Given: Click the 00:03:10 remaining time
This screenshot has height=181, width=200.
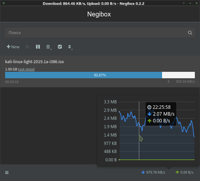Looking at the screenshot, I should point(12,82).
